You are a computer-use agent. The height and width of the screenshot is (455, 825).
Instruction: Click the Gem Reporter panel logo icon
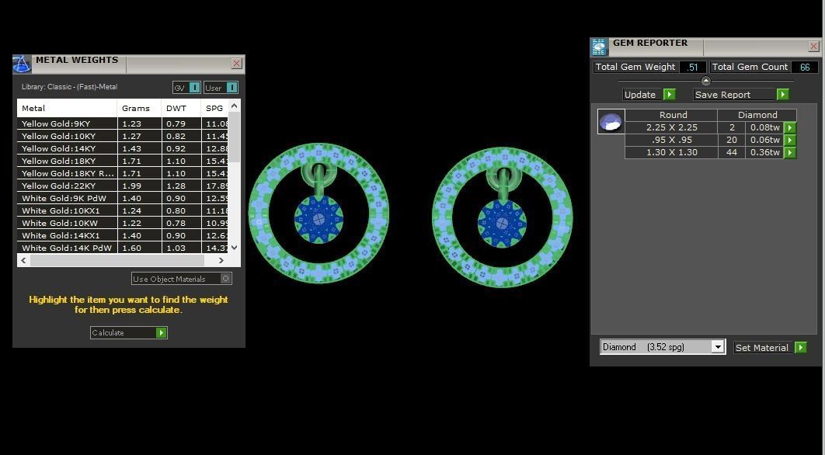[599, 47]
